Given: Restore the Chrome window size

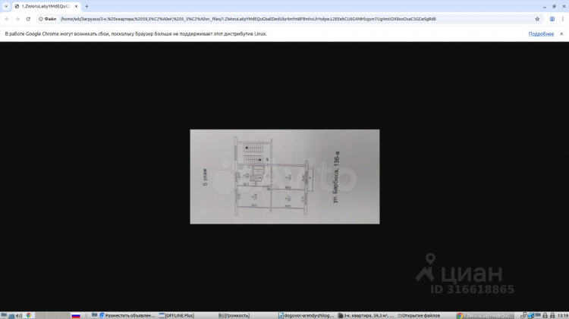Looking at the screenshot, I should [554, 7].
